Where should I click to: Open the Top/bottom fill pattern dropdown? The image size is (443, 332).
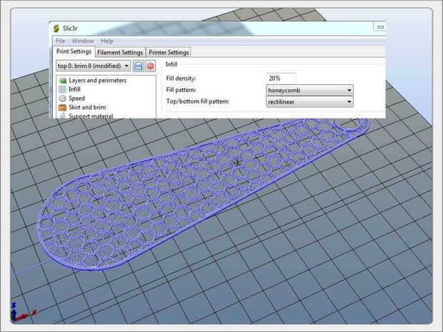click(309, 101)
